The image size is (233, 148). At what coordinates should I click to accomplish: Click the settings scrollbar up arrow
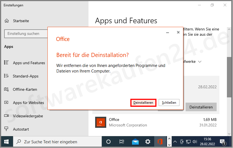tap(229, 29)
